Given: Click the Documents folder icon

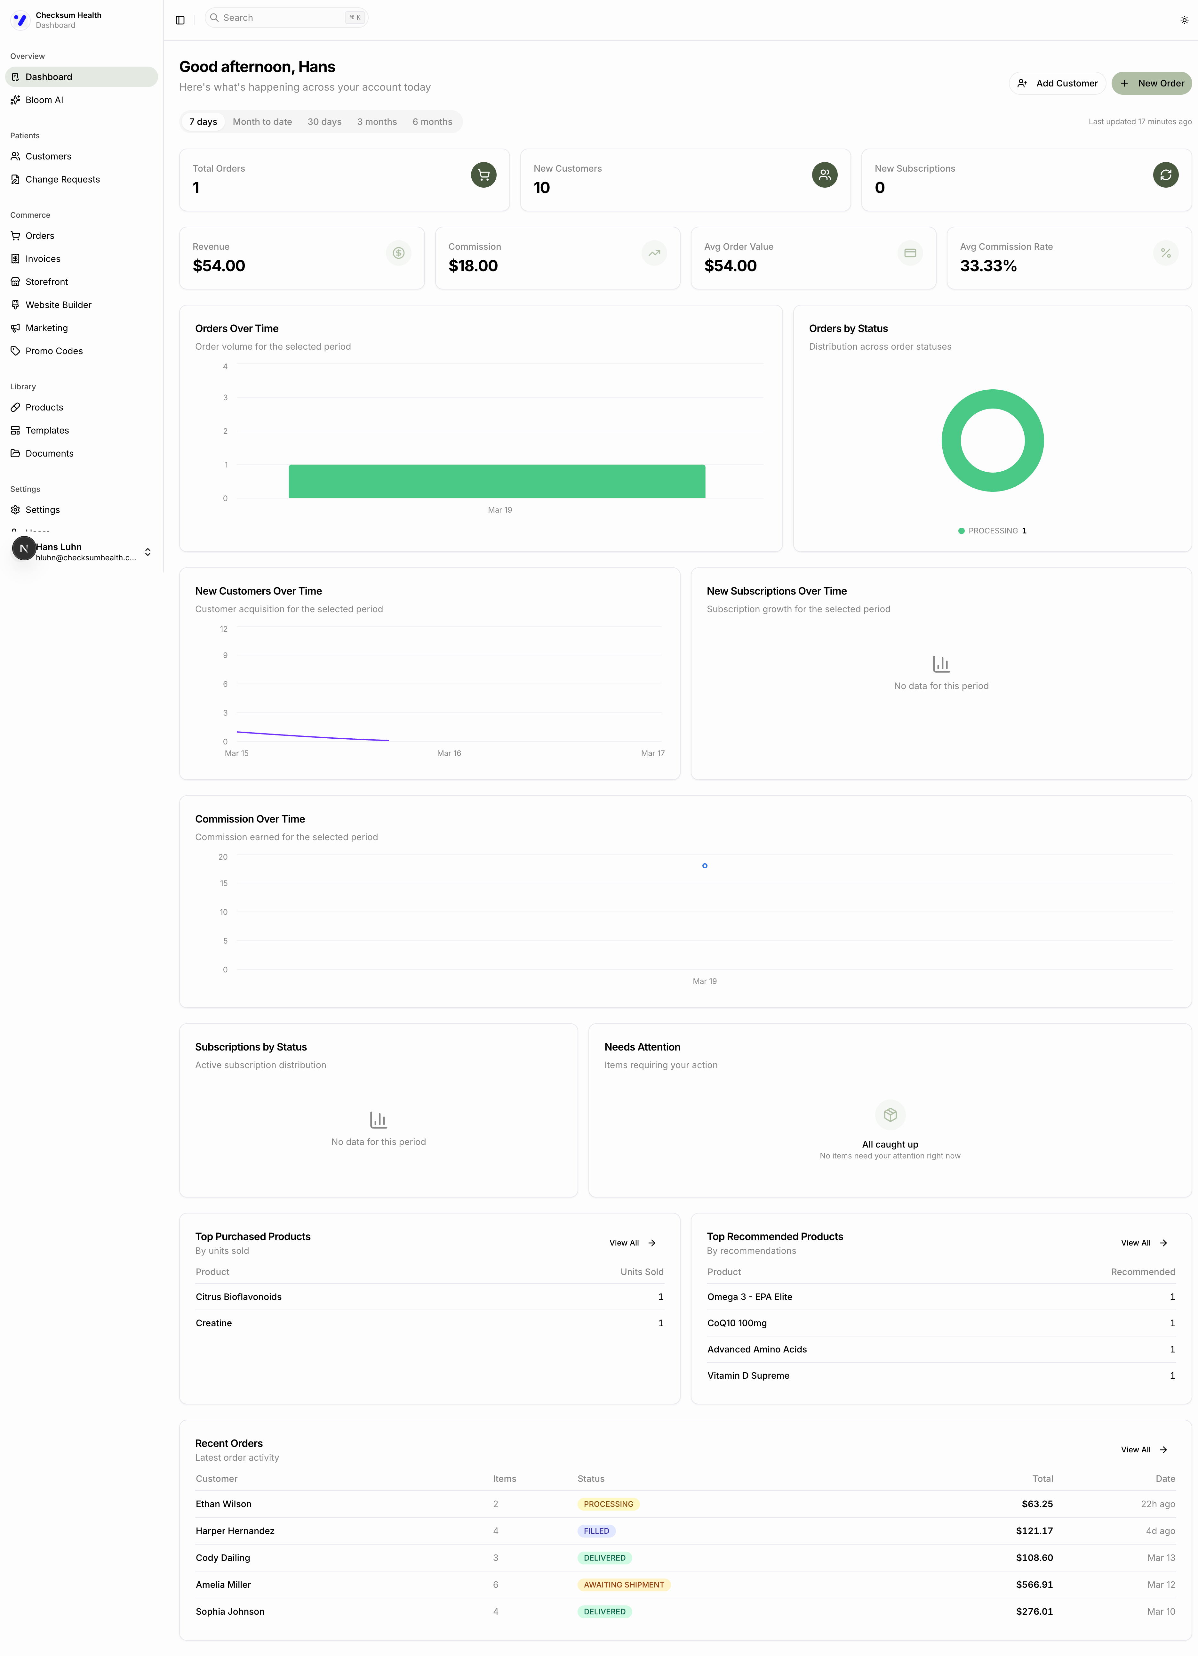Looking at the screenshot, I should pos(15,453).
